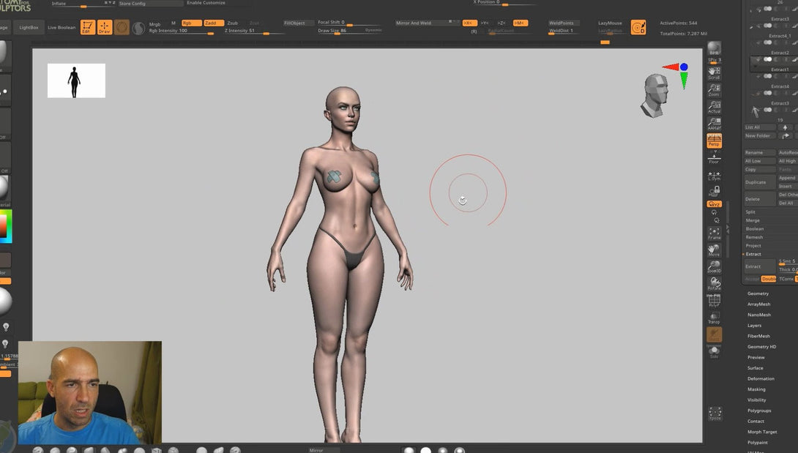
Task: Toggle Persp perspective view
Action: 714,141
